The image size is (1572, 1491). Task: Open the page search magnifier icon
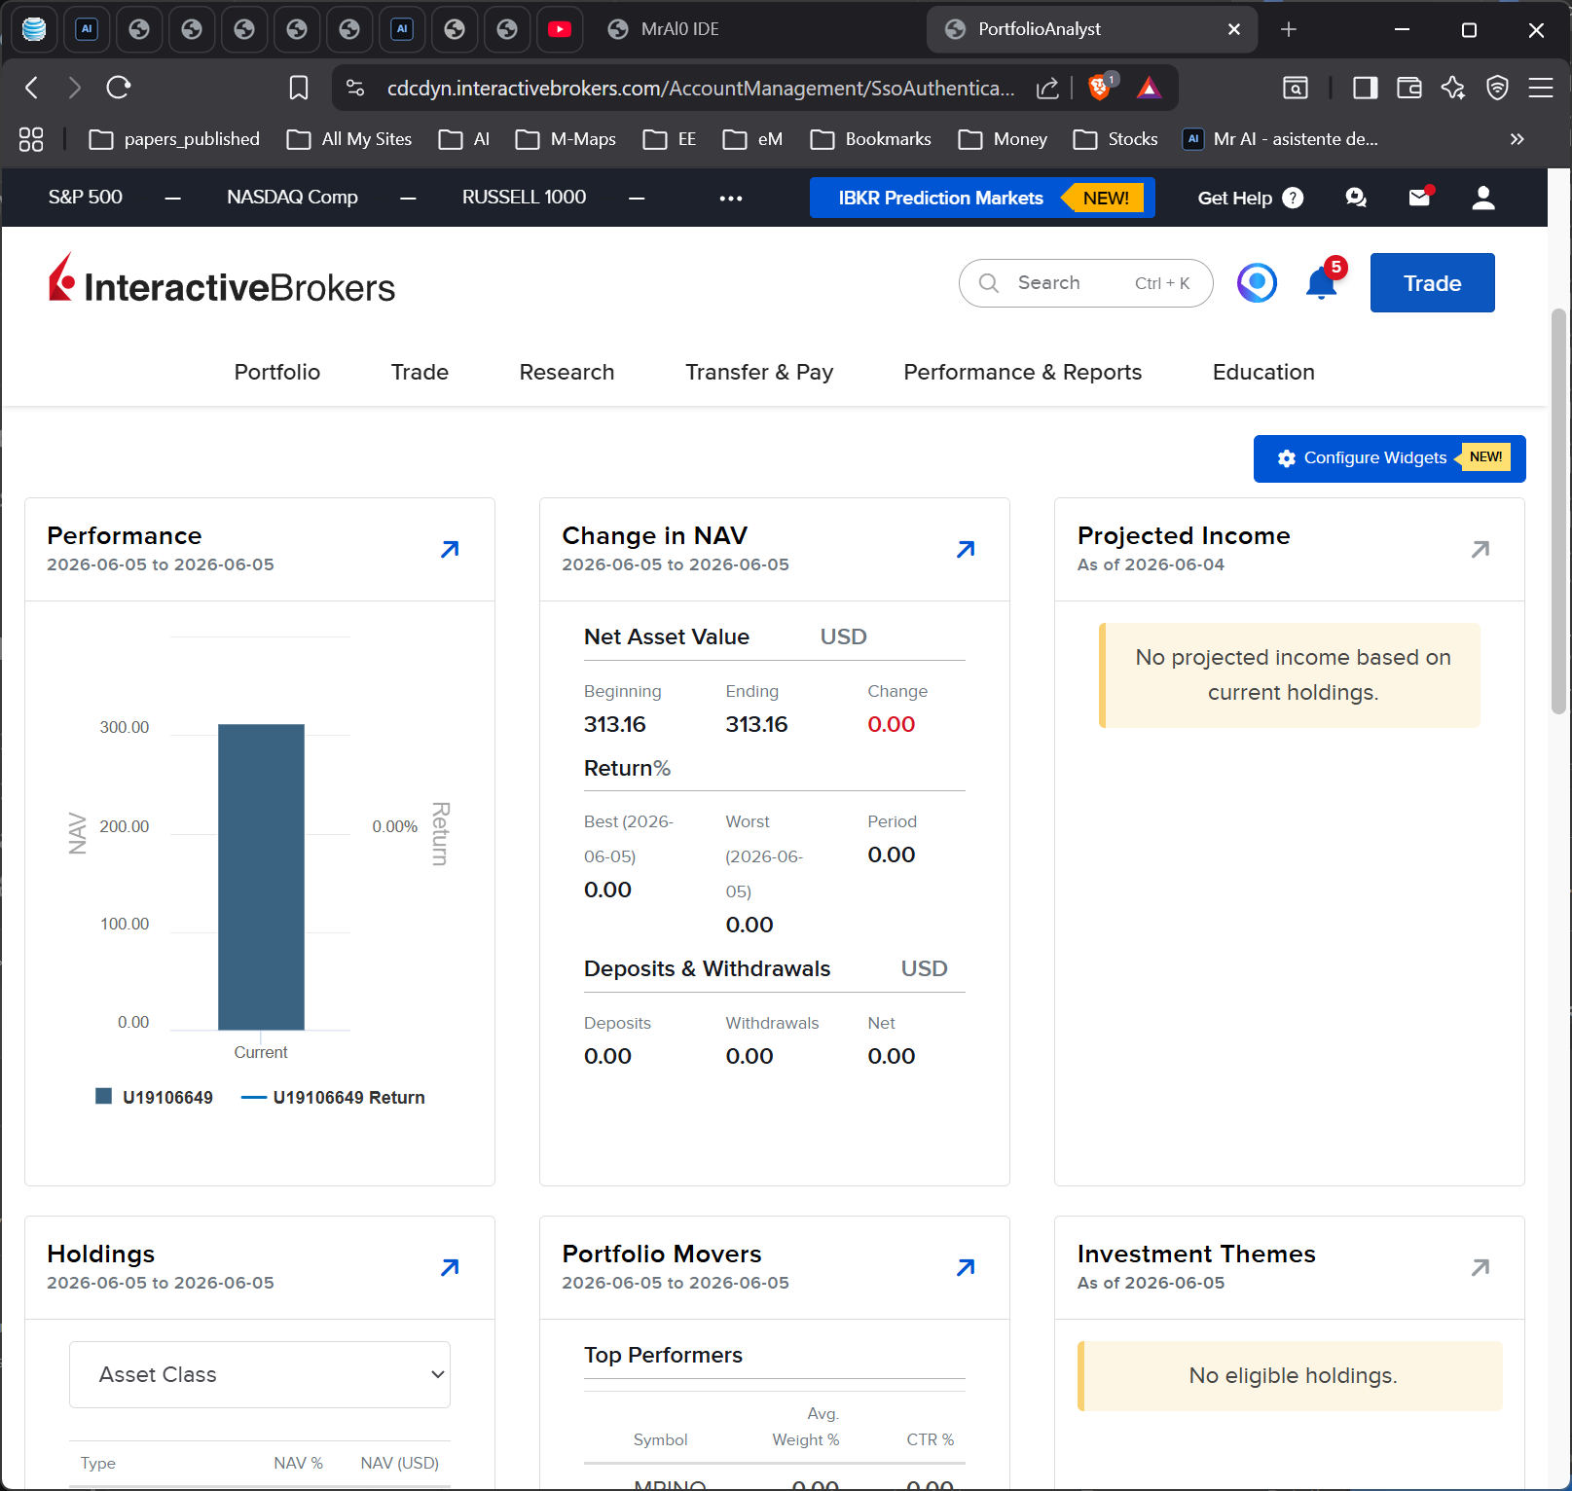(x=1296, y=89)
